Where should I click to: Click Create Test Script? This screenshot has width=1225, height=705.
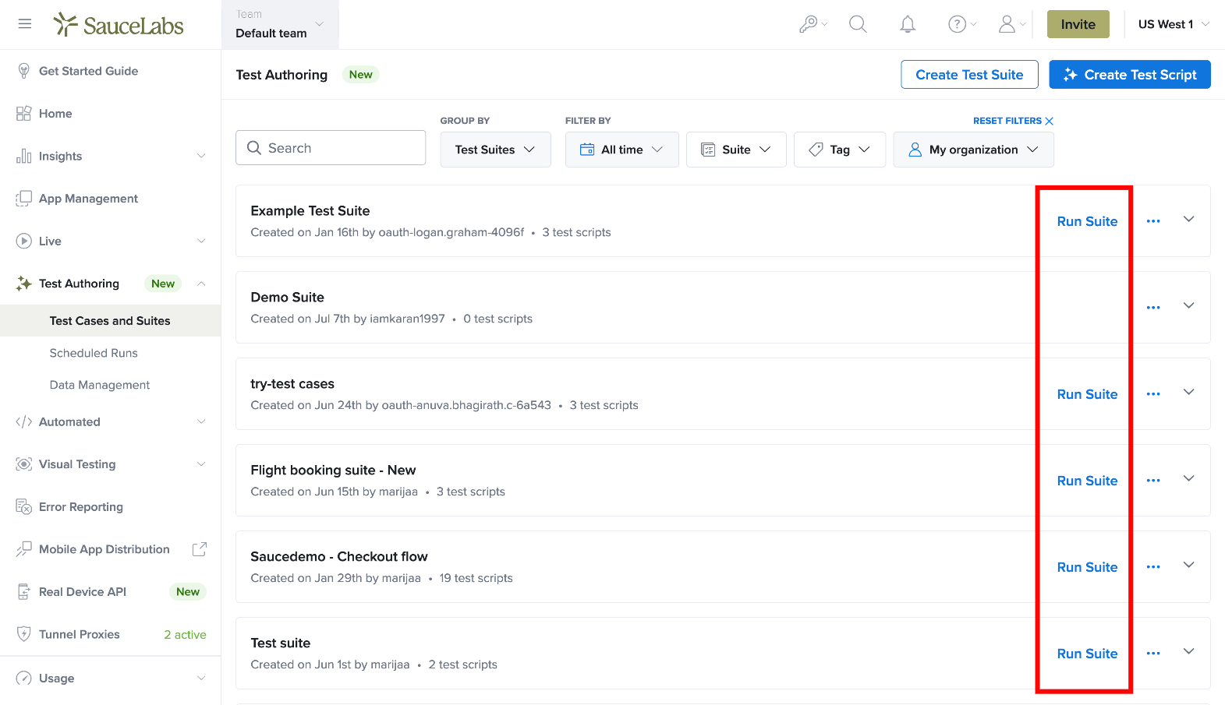tap(1130, 75)
